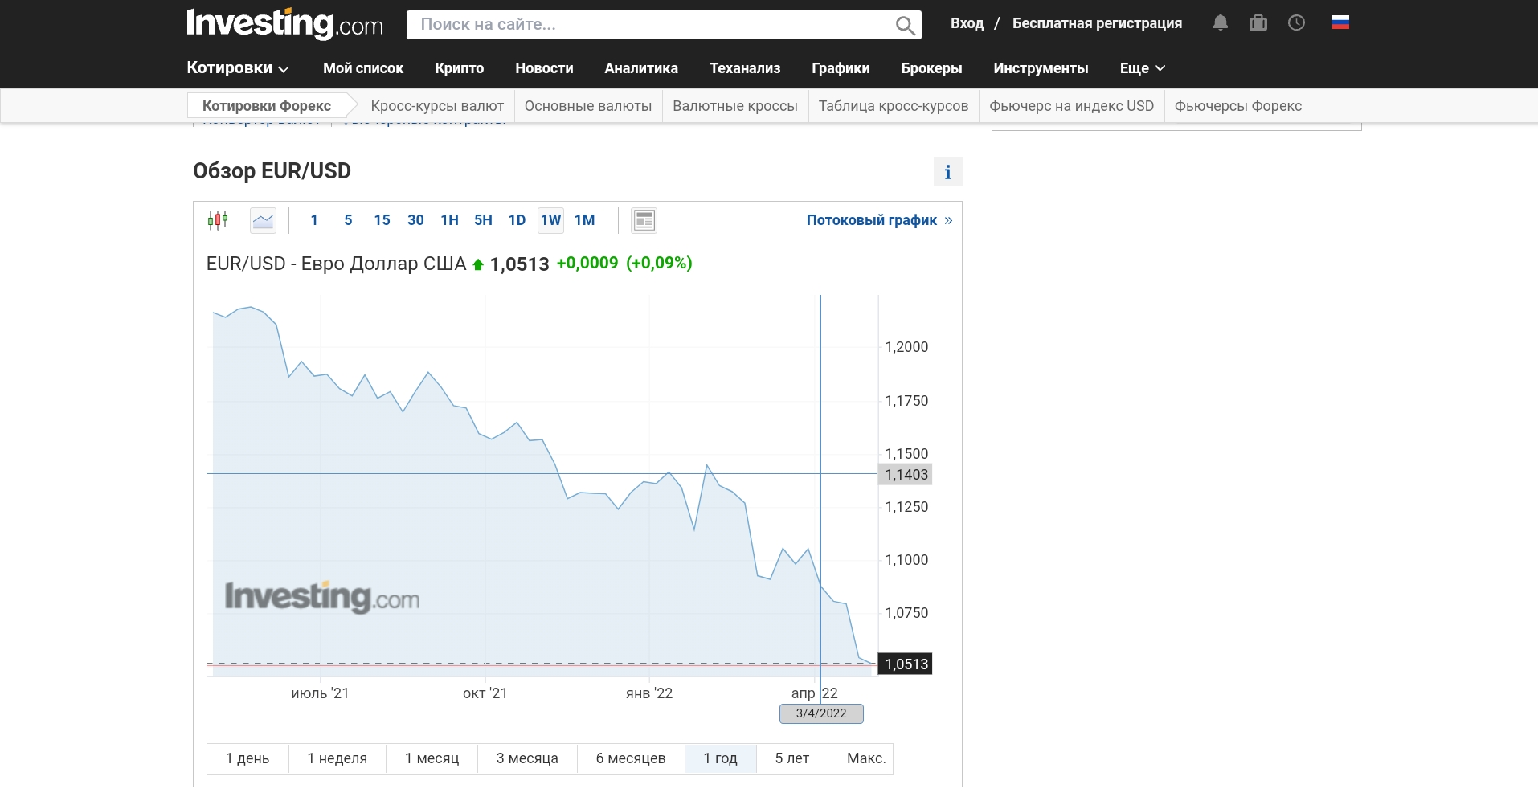Select Котировки Форекс submenu tab
The width and height of the screenshot is (1538, 793).
point(267,106)
